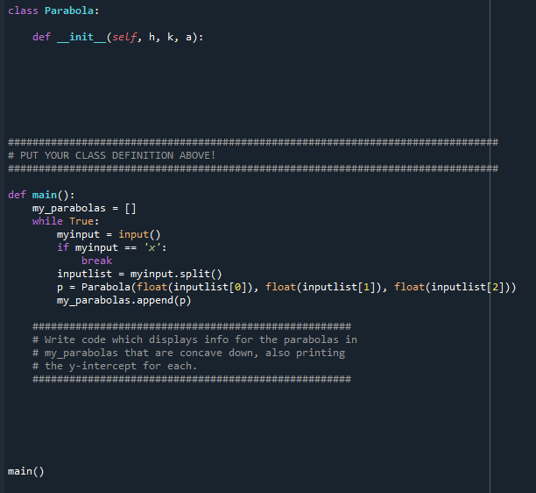Click the self parameter in __init__
536x493 pixels.
124,37
